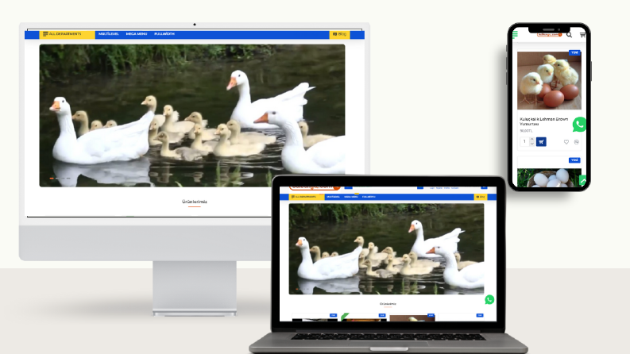Open the chicks and eggs product image on phone

(x=549, y=80)
